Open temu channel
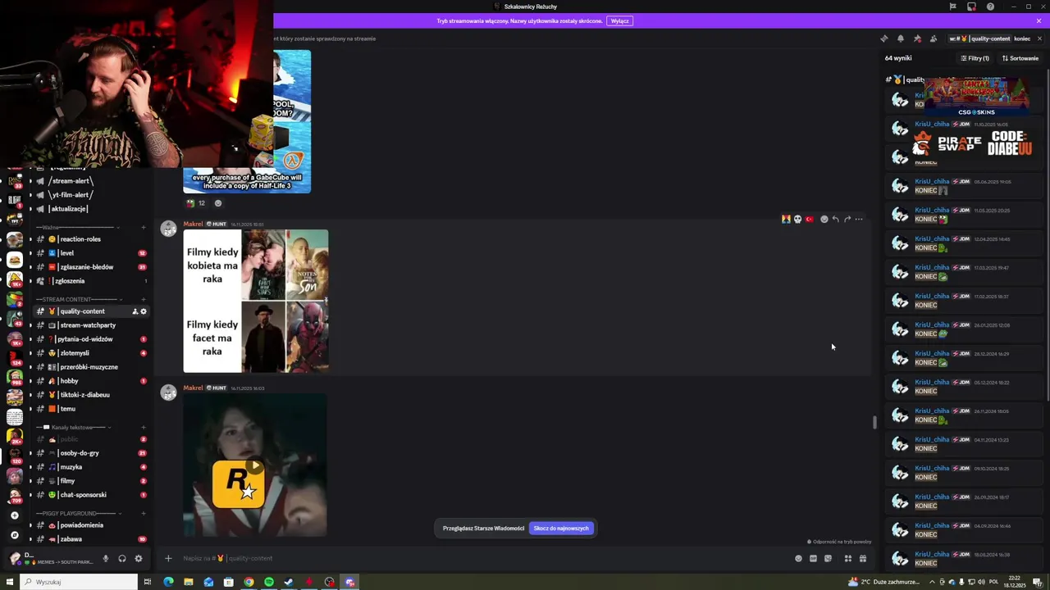1050x590 pixels. coord(92,409)
